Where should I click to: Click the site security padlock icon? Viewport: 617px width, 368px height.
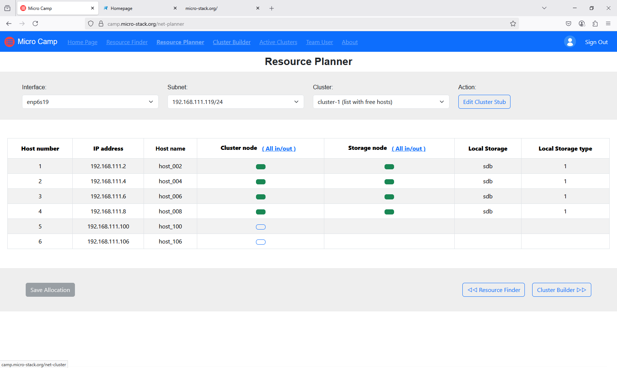tap(101, 24)
